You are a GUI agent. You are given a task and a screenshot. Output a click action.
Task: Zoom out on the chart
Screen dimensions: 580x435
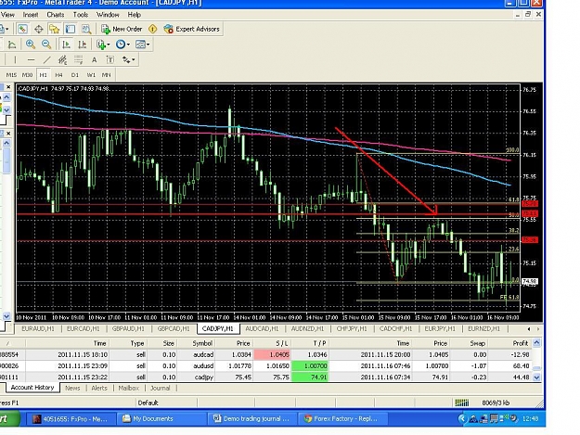pyautogui.click(x=46, y=45)
